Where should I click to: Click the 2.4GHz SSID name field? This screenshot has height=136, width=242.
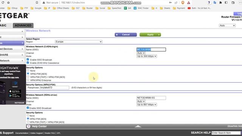pos(151,49)
